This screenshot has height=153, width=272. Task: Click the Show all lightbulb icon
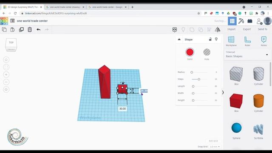click(x=183, y=30)
